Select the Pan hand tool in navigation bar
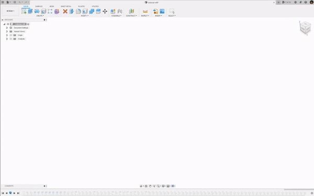 point(150,186)
